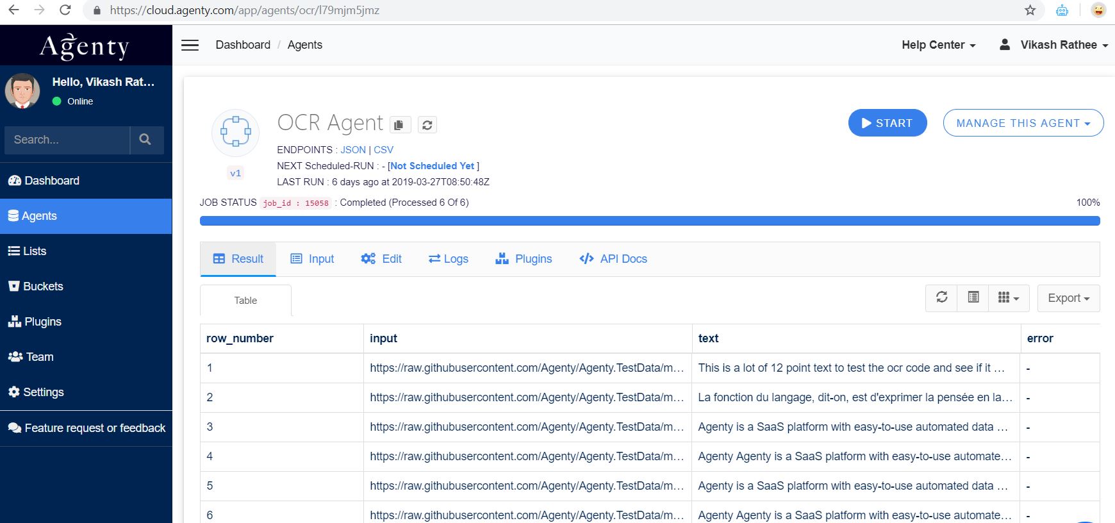1115x523 pixels.
Task: Bookmark this page with the star icon
Action: point(1030,10)
